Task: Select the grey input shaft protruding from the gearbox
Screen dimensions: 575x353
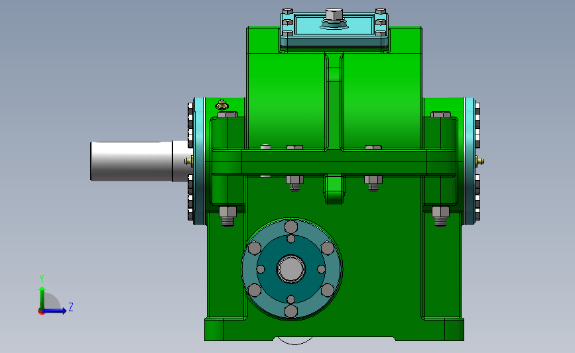Action: pos(139,161)
